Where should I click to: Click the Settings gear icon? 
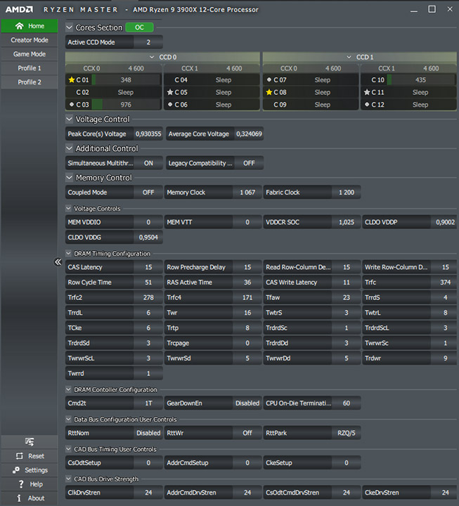click(x=16, y=470)
